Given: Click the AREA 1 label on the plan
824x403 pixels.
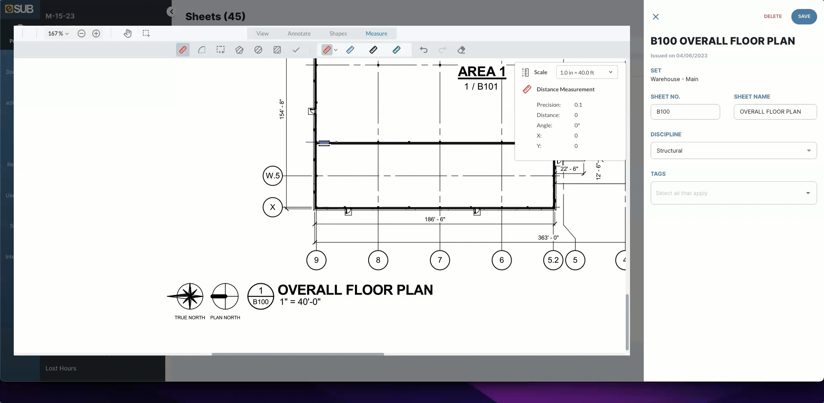Looking at the screenshot, I should pyautogui.click(x=482, y=72).
